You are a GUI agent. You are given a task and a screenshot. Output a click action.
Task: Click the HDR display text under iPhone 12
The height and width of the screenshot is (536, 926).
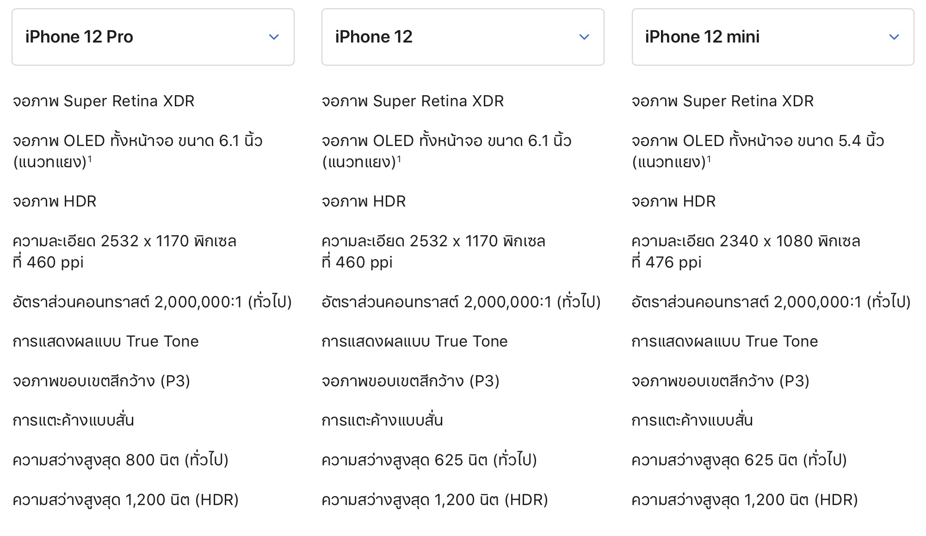click(x=364, y=201)
